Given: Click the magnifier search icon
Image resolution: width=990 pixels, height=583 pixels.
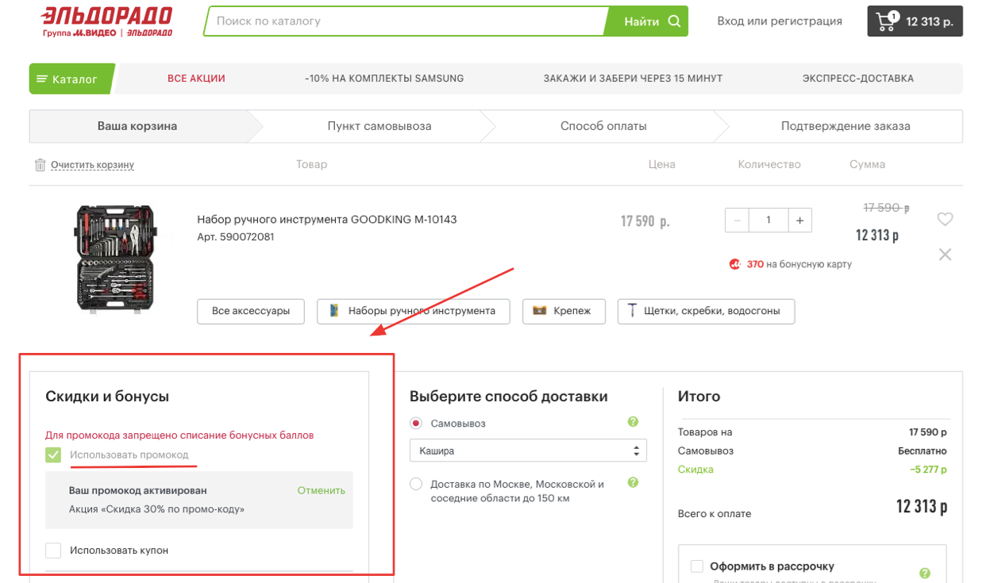Looking at the screenshot, I should 675,21.
